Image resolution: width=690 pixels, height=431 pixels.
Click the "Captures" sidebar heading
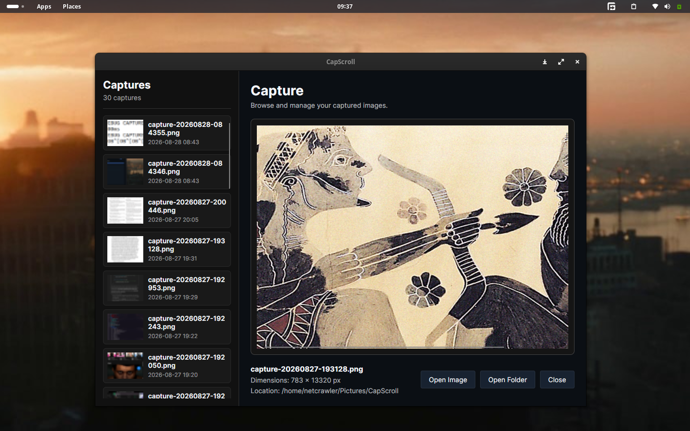(127, 85)
